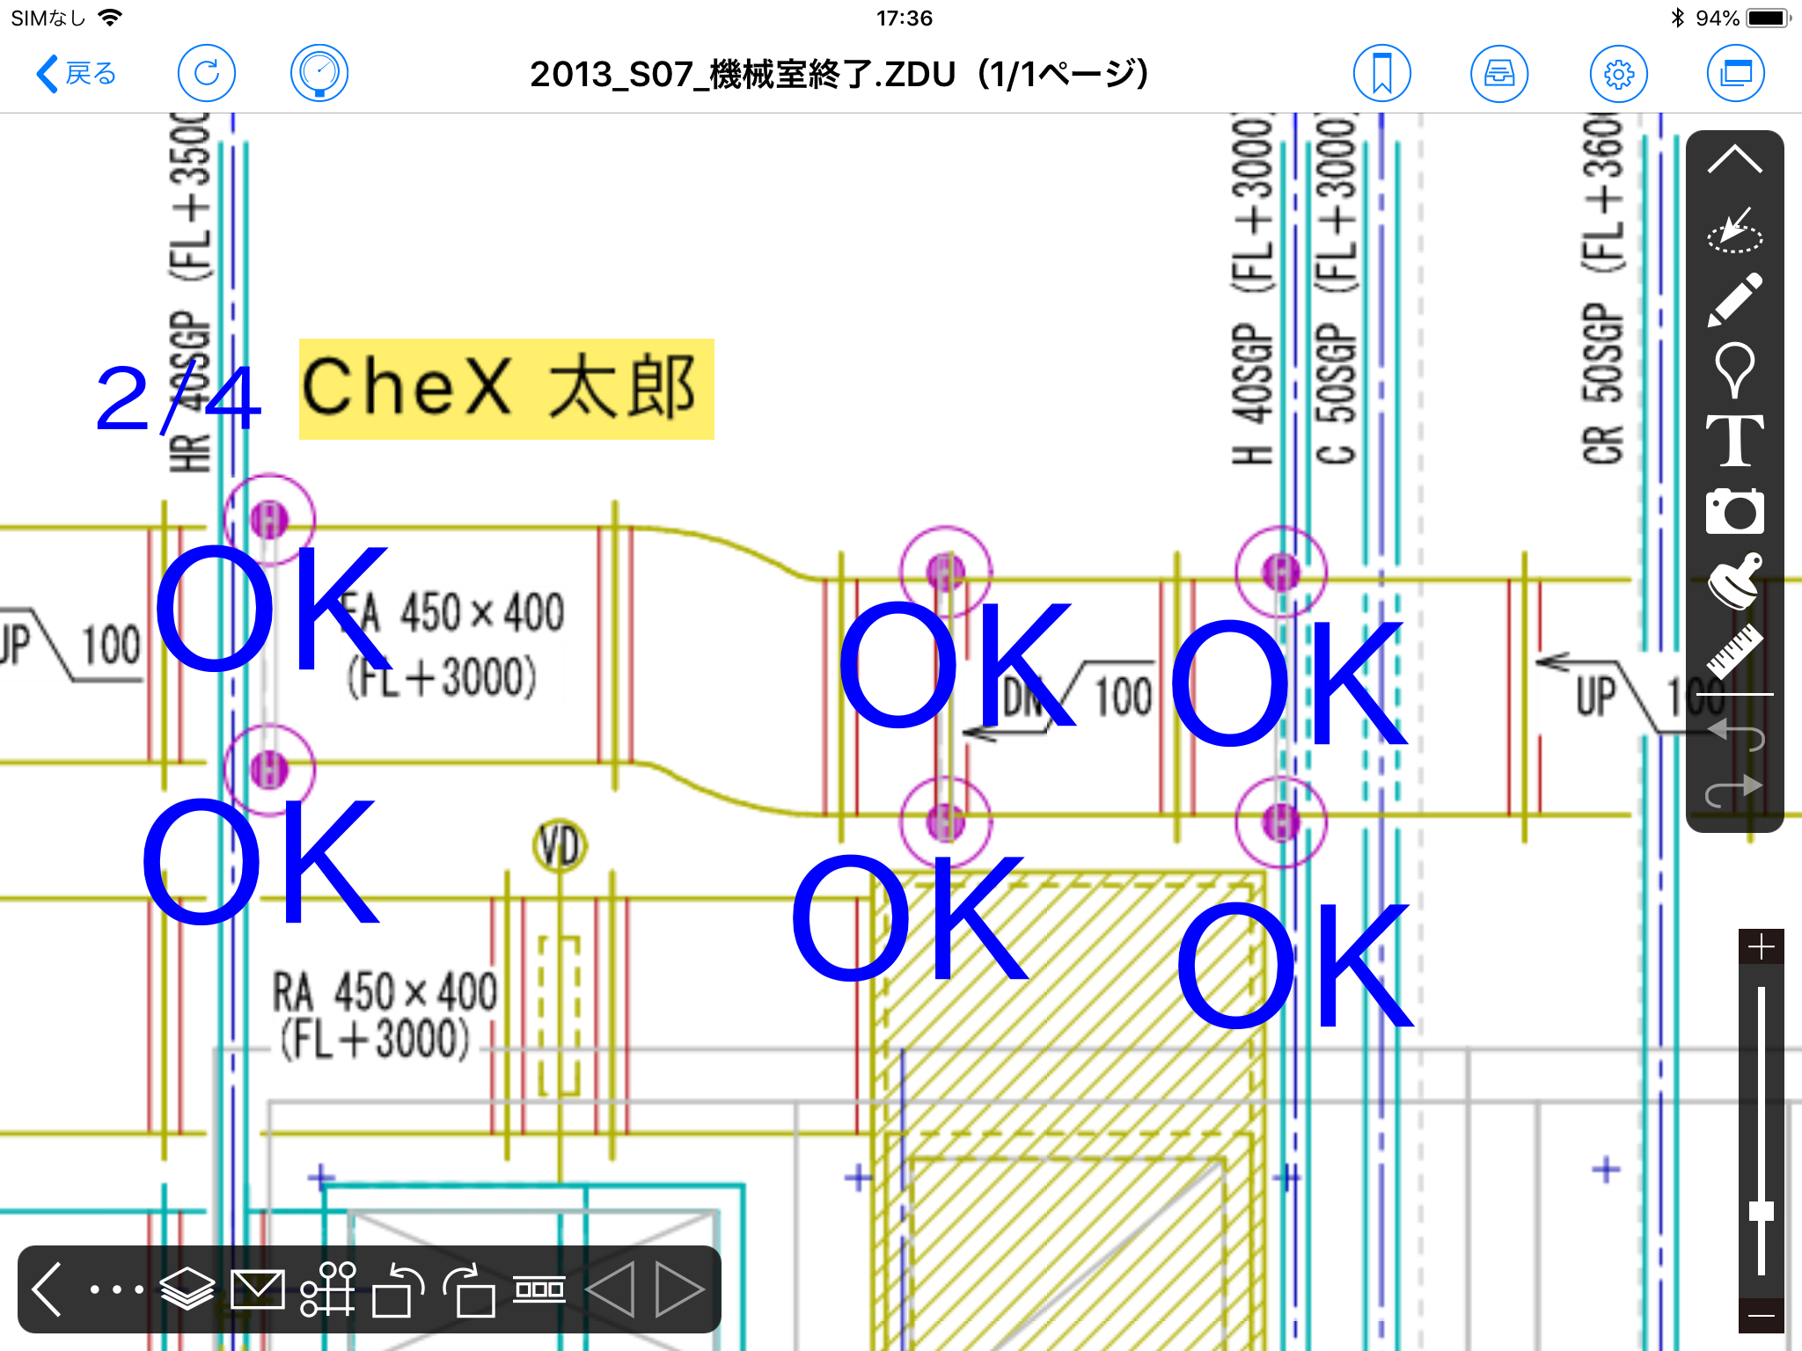Tap the camera photo tool
Viewport: 1802px width, 1351px height.
(x=1734, y=510)
